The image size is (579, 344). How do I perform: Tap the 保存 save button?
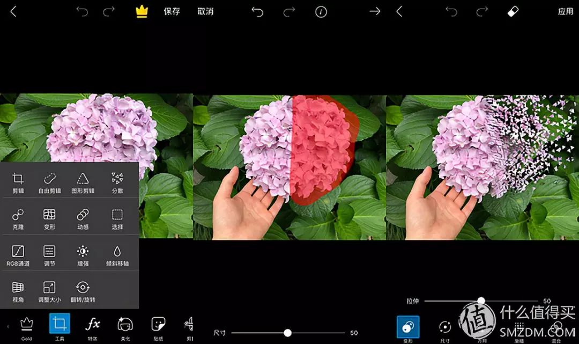tap(172, 12)
